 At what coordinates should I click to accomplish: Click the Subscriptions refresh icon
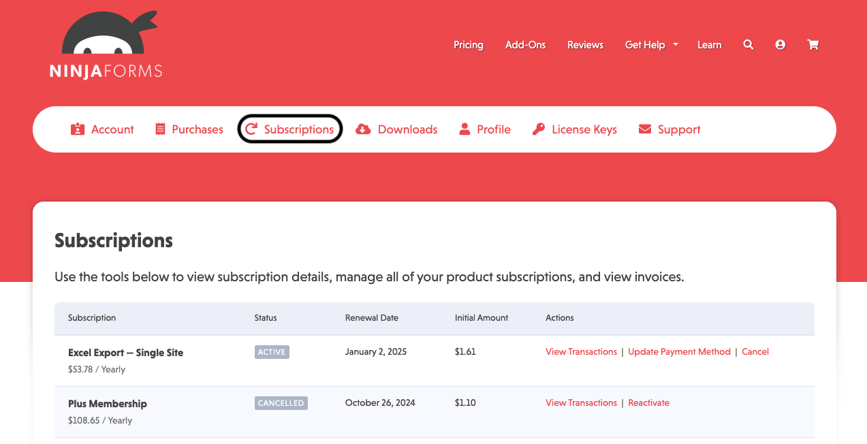coord(253,129)
